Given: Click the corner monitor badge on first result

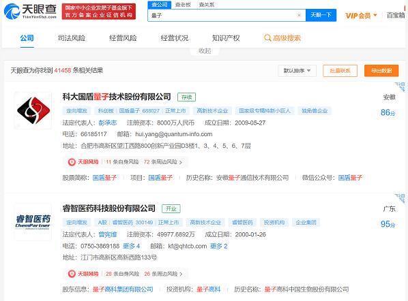Looking at the screenshot, I should coord(400,86).
